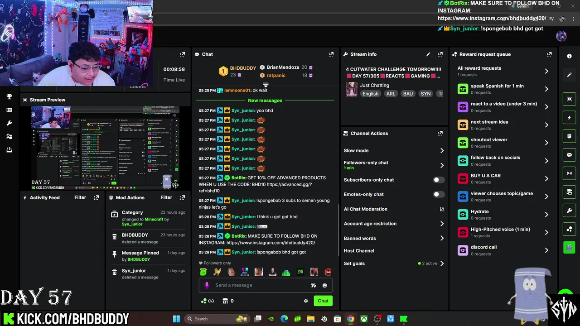Click the broadcast signal icon in right sidebar
Screen dimensions: 580x326
(569, 173)
